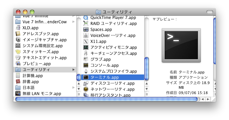Click the second column scrollbar thumb
The width and height of the screenshot is (229, 120).
[x=146, y=69]
